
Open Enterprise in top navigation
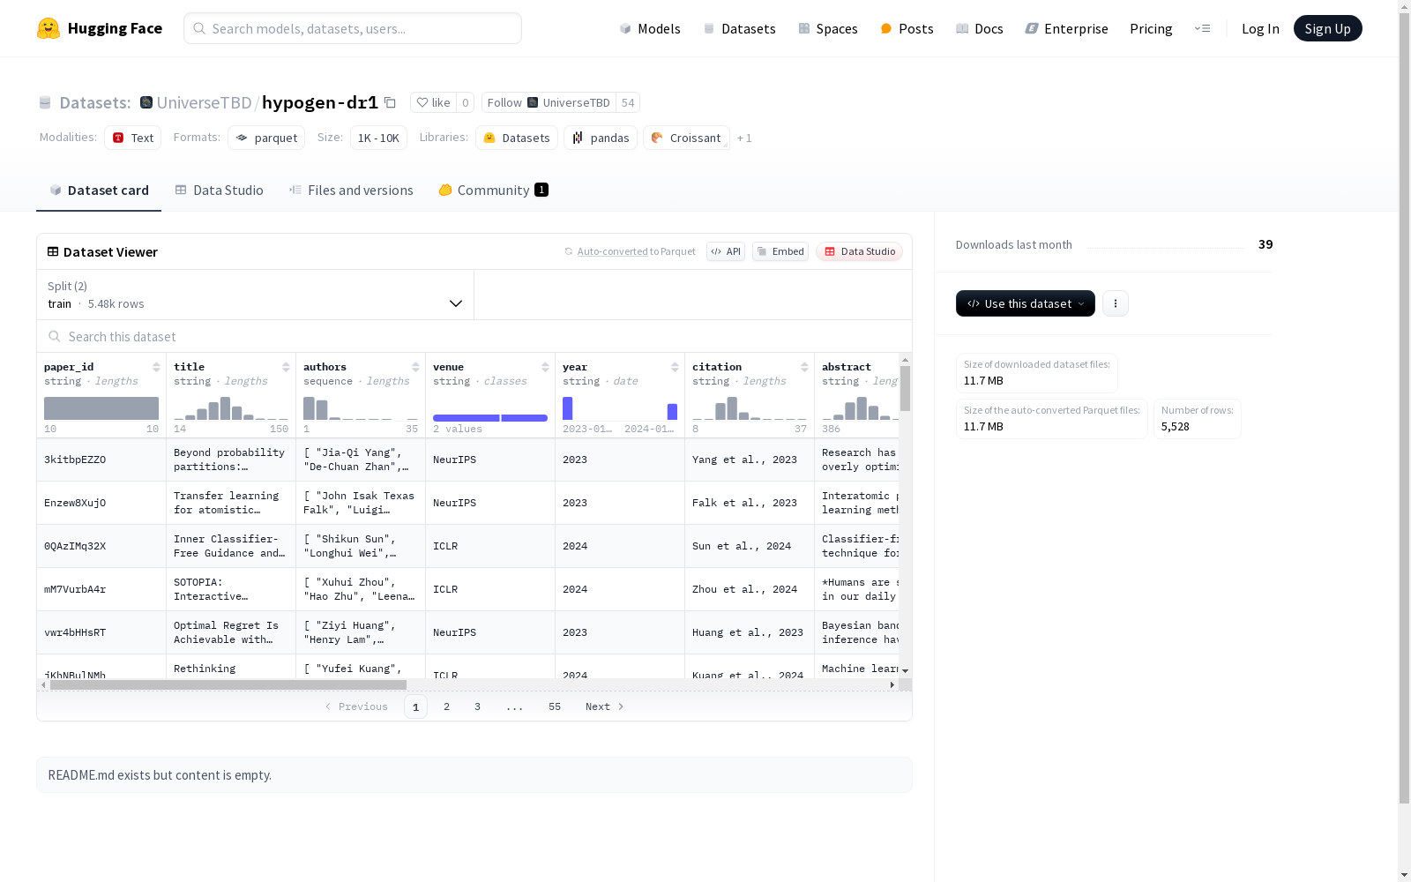point(1066,28)
